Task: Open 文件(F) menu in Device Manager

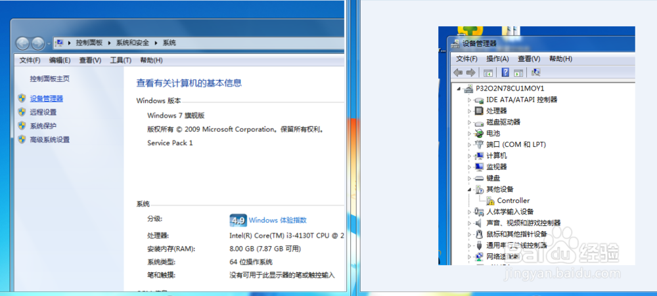Action: point(466,58)
